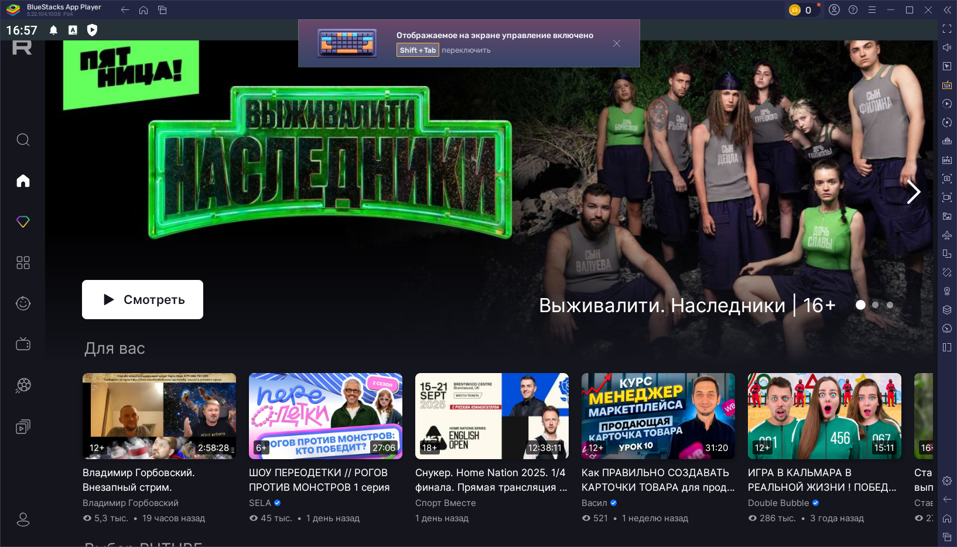Open the BlueStacks hamburger menu
957x547 pixels.
(x=872, y=10)
